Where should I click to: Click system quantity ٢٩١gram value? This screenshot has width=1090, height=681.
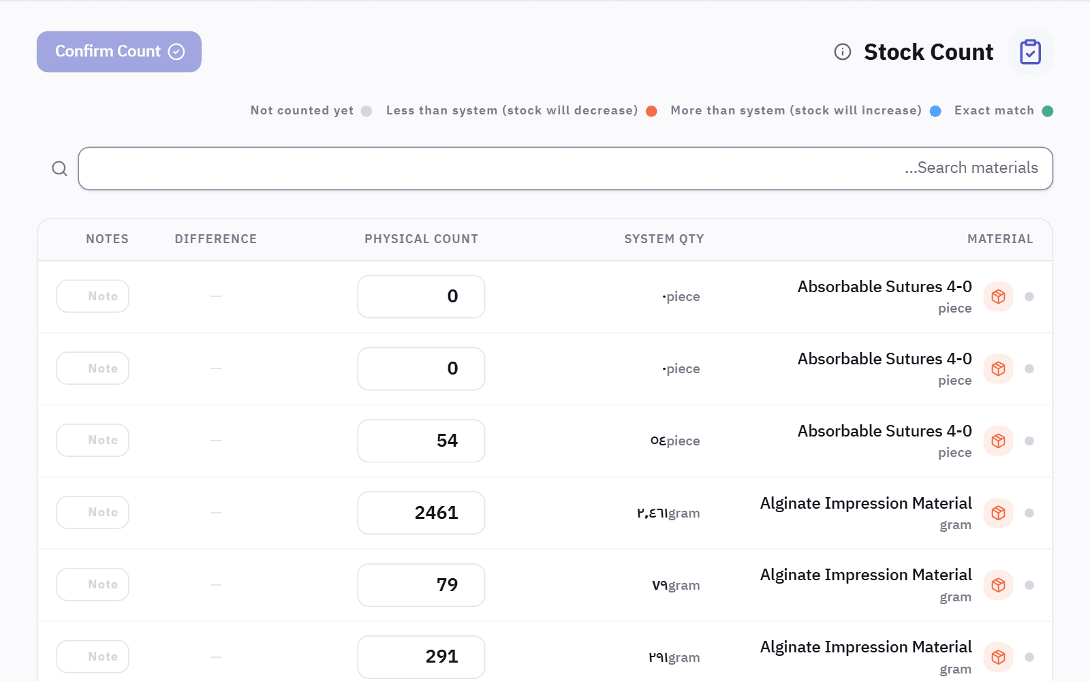coord(674,657)
